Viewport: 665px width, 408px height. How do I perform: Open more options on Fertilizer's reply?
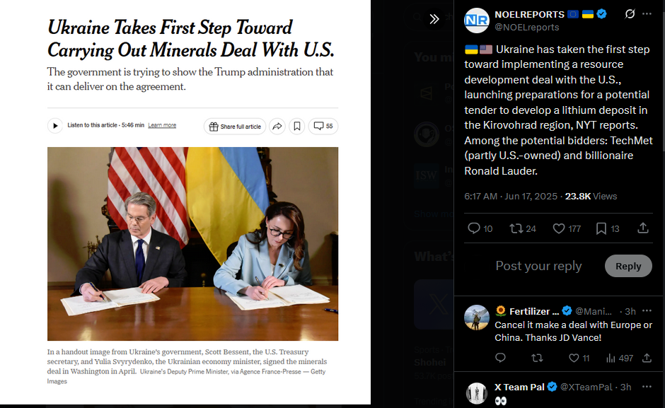[x=647, y=311]
